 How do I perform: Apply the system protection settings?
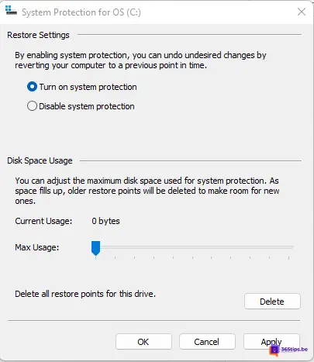(271, 342)
